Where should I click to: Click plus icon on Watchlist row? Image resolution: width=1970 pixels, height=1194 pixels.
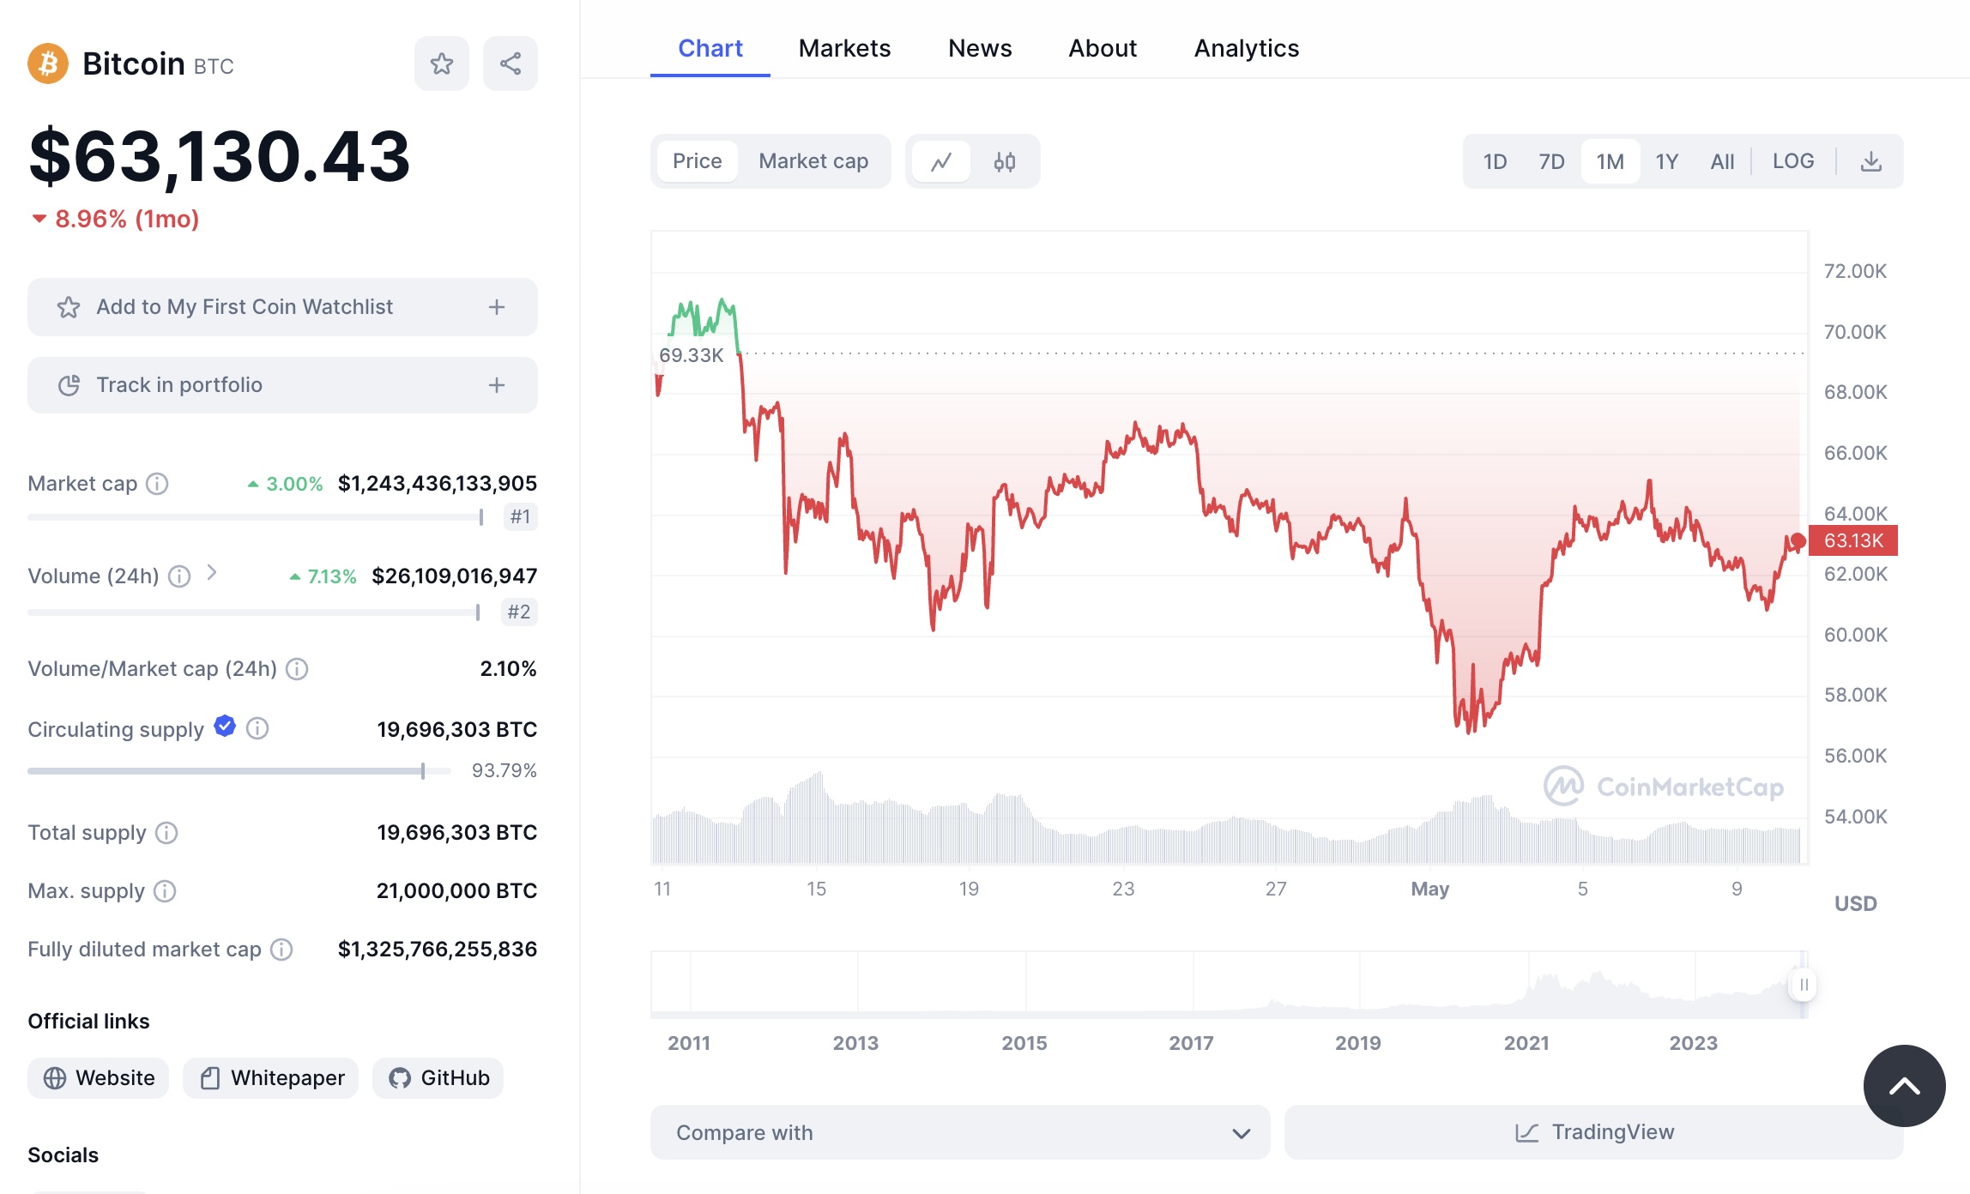coord(497,307)
